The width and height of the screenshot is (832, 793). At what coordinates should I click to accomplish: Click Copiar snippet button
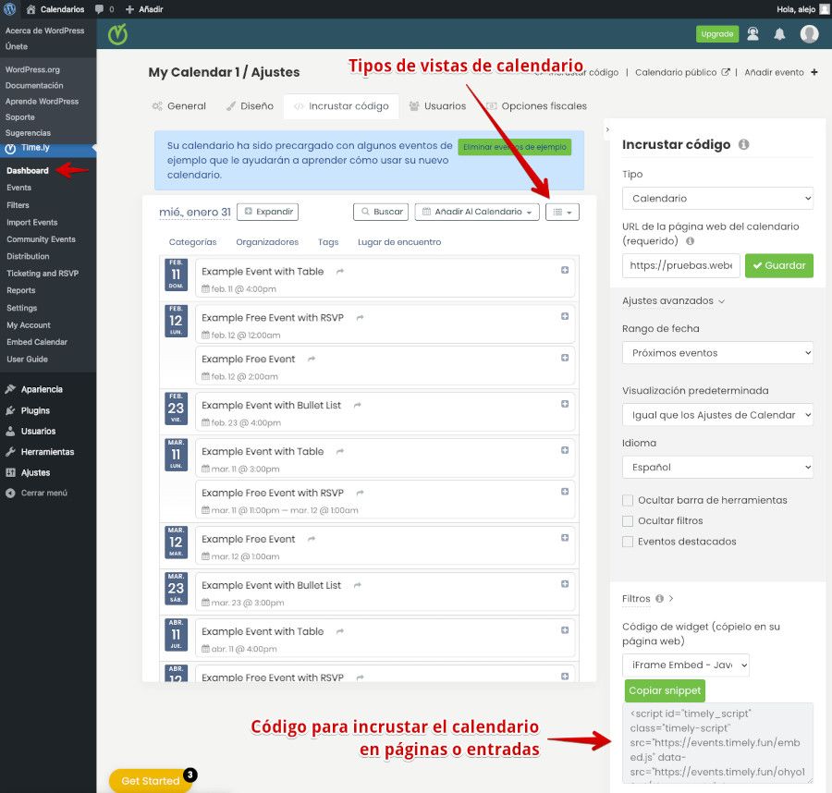665,690
